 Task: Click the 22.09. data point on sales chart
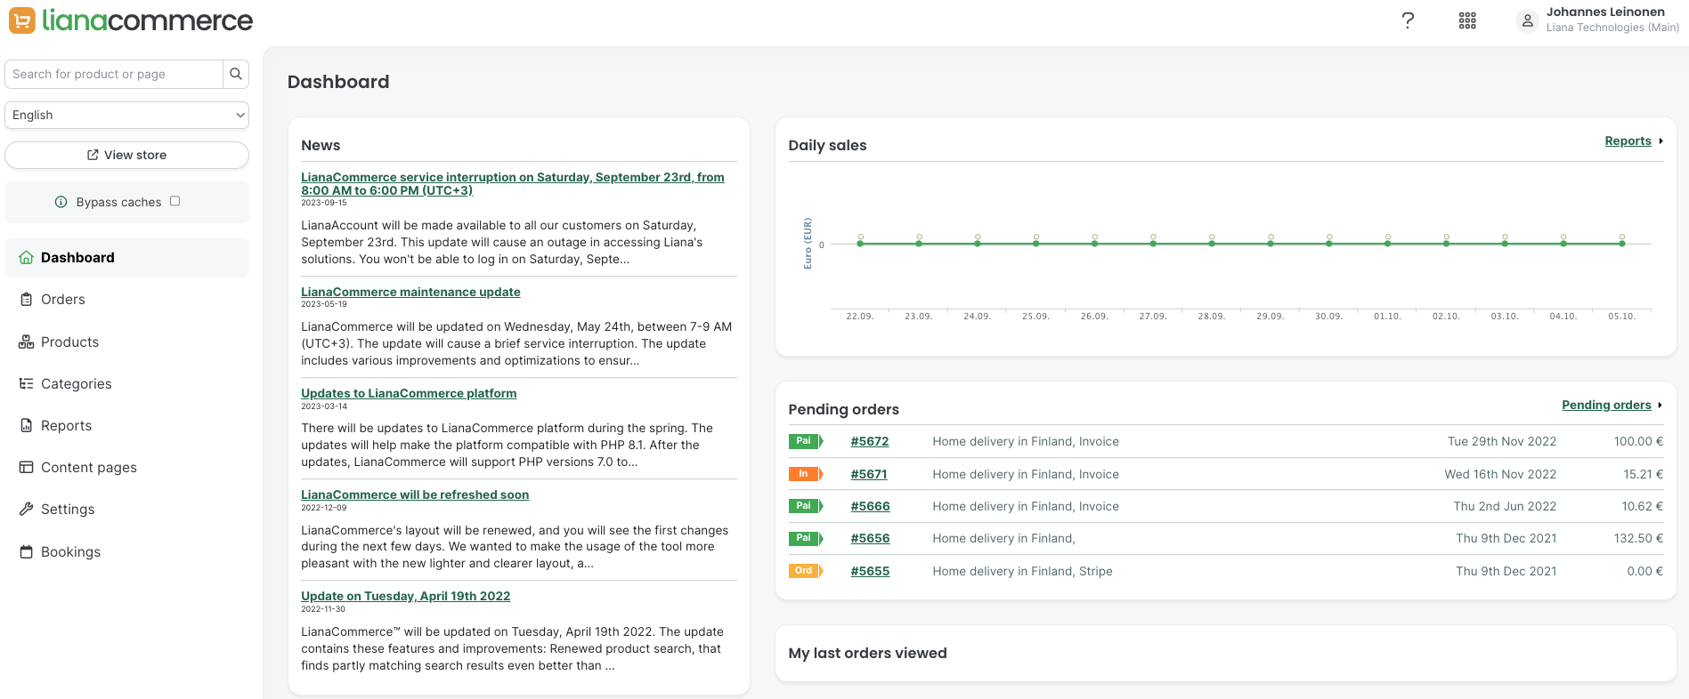pos(860,243)
